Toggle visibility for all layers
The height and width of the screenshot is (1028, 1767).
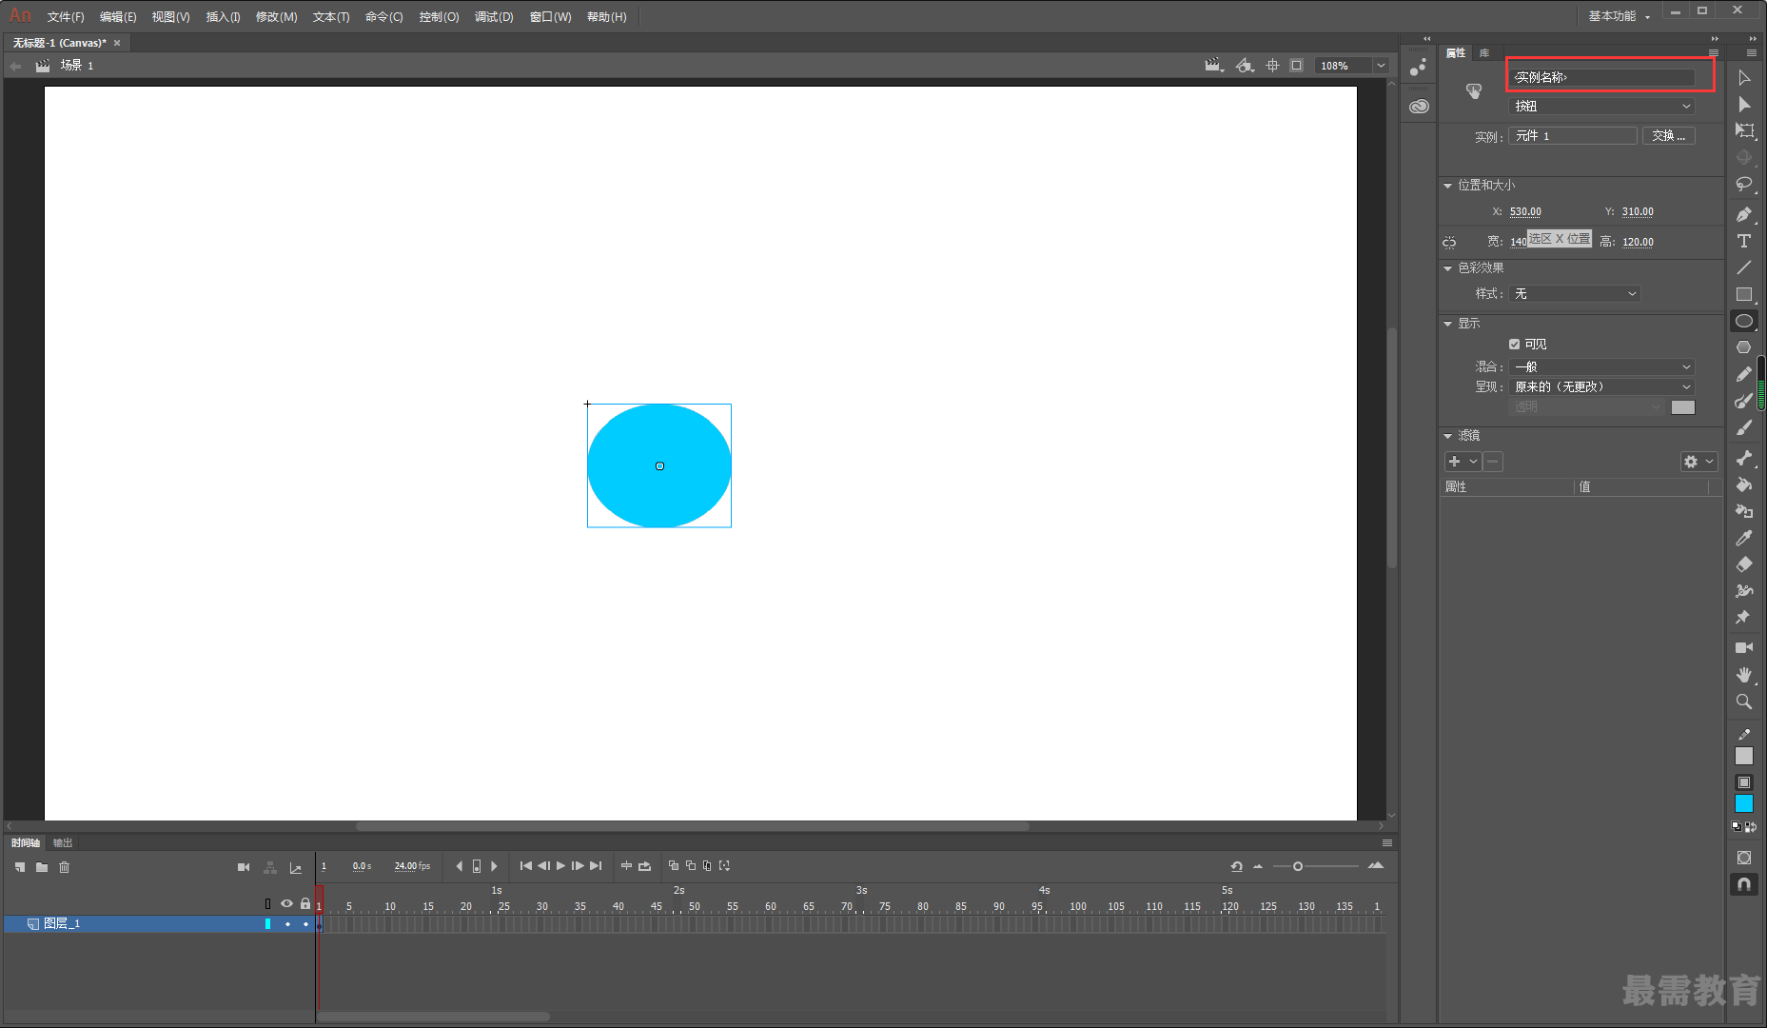pyautogui.click(x=286, y=903)
